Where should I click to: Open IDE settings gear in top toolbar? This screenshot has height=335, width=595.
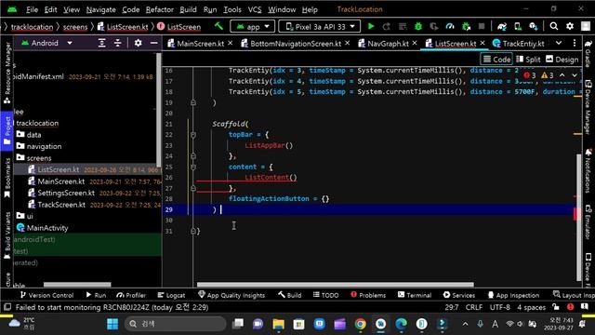[x=570, y=26]
